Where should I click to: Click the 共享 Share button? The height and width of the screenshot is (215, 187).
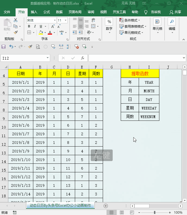175,12
